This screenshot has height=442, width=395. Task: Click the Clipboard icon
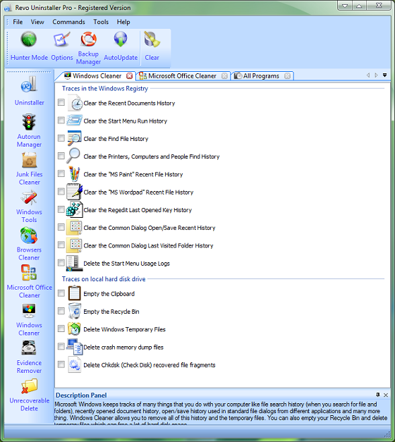pos(75,293)
